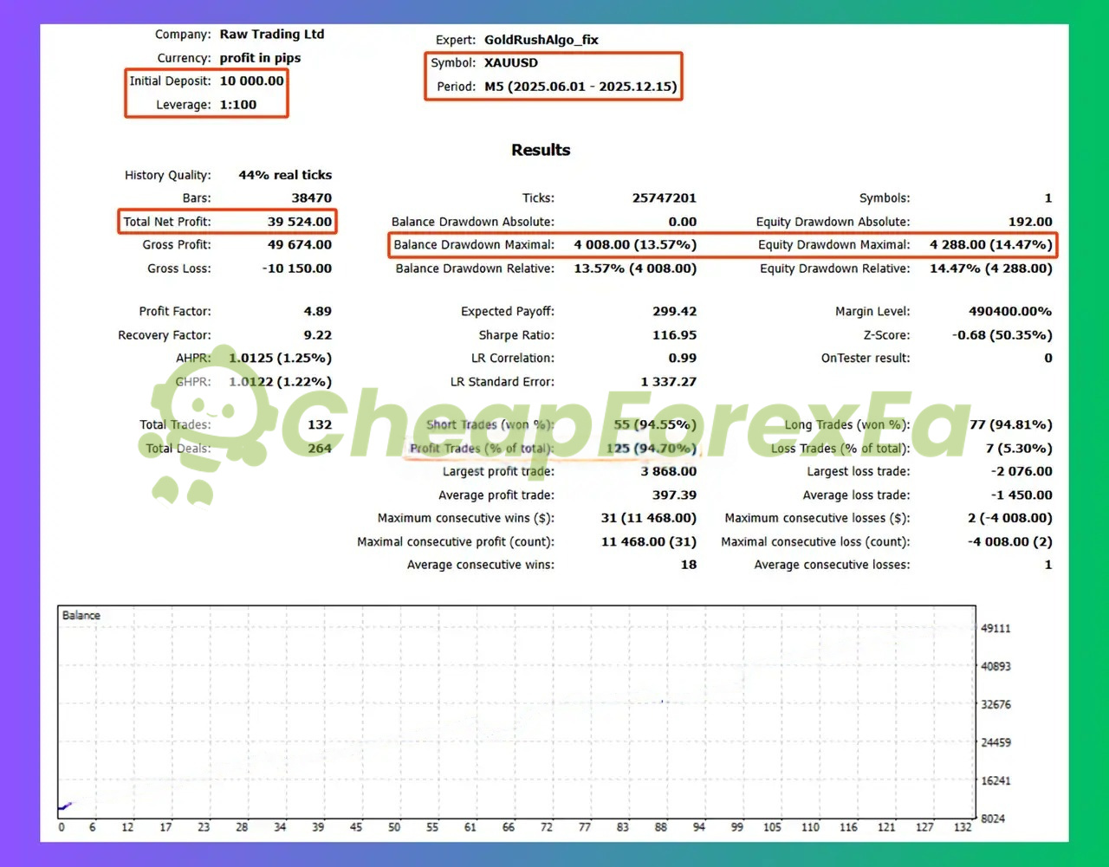Select the AHPR value 1.0125 (1.25%)

(280, 359)
